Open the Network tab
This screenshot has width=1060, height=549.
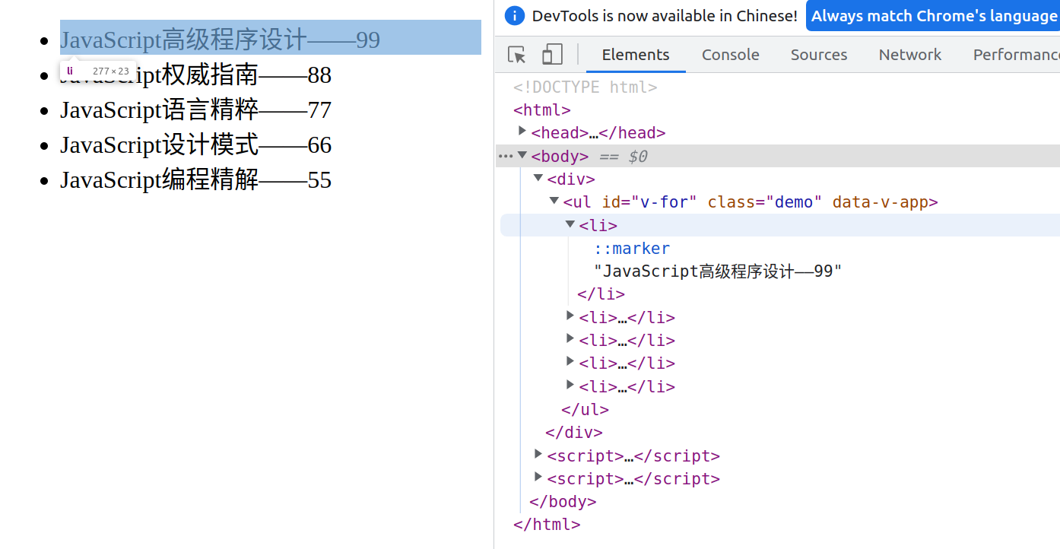pos(910,55)
